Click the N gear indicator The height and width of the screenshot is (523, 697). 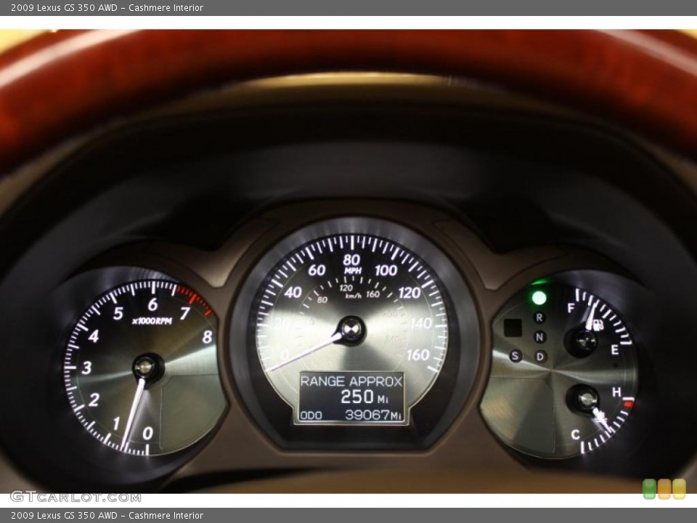pos(539,337)
